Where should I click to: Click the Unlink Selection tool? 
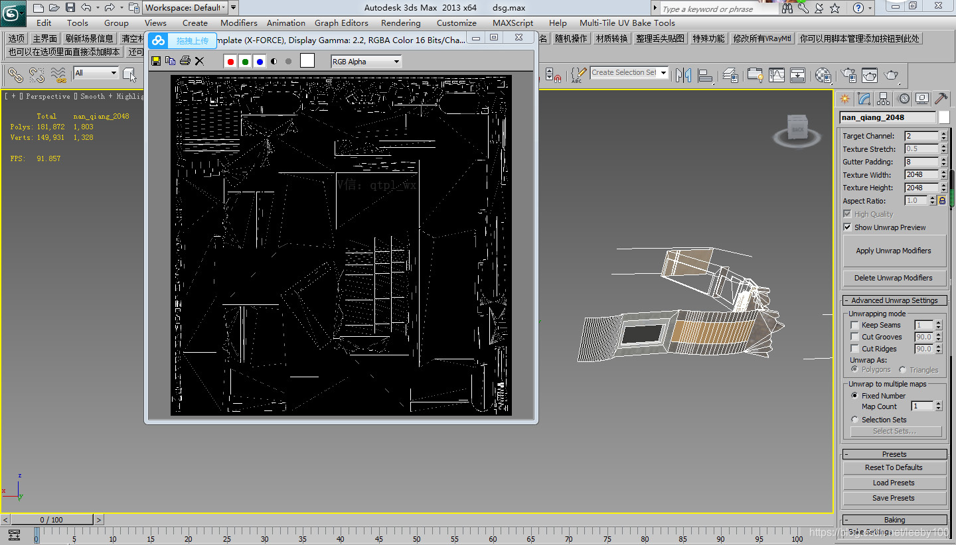tap(37, 74)
